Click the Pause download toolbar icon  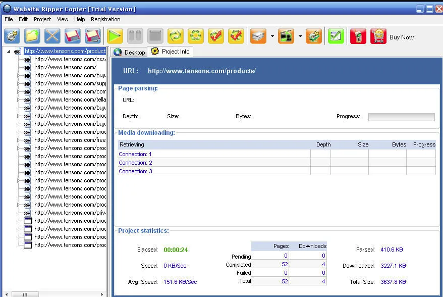point(135,36)
